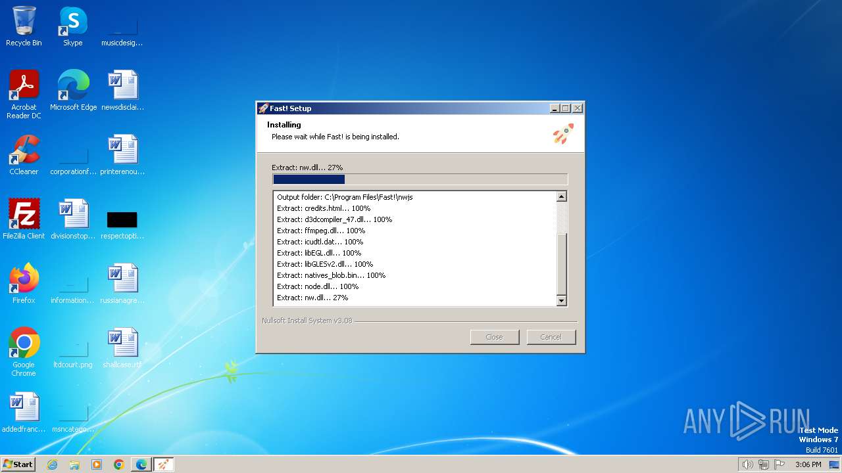Select 'Extract: node.dll... 100%' log line
The height and width of the screenshot is (473, 842).
point(318,286)
